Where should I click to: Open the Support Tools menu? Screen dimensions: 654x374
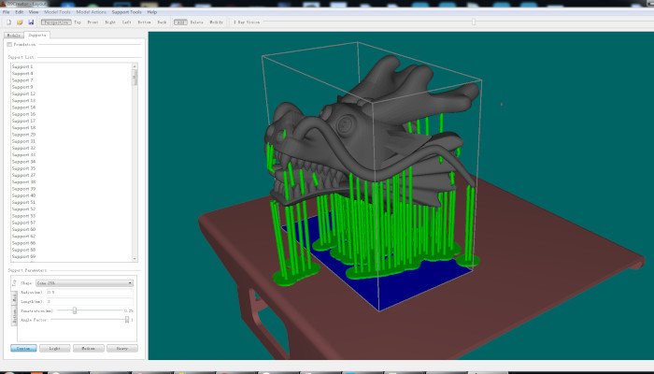pos(126,12)
